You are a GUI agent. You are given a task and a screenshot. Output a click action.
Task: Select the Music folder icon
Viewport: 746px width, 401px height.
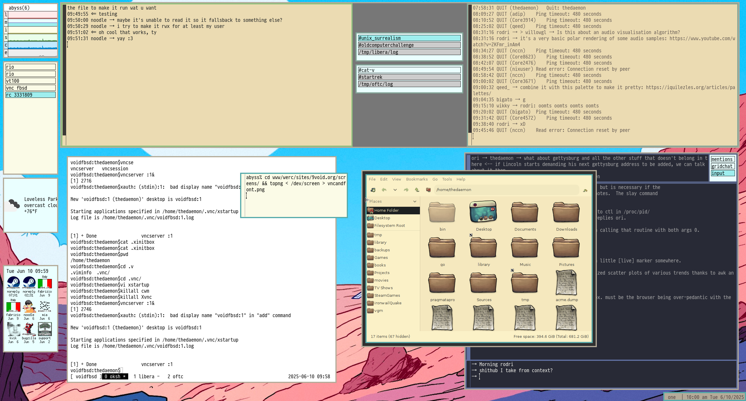click(525, 248)
